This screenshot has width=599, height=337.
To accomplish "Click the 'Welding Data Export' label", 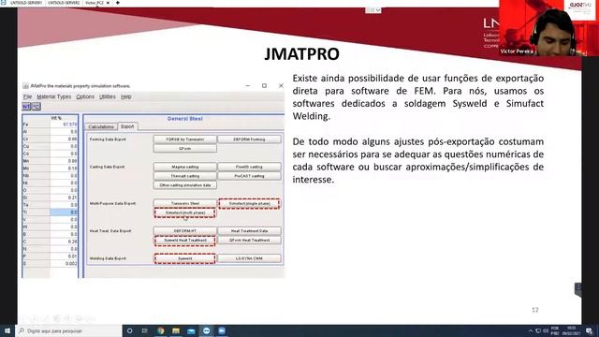I will pos(108,258).
